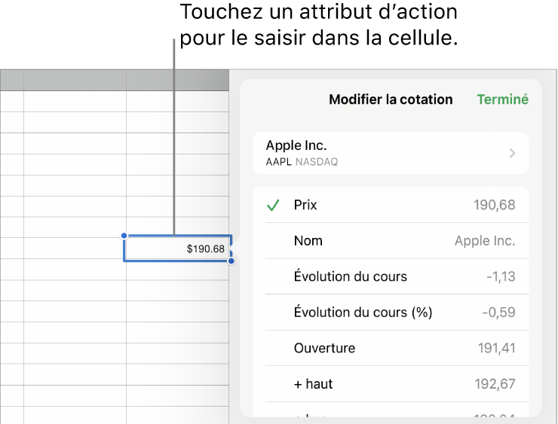This screenshot has height=424, width=558.
Task: Click top-left selection handle of cell
Action: click(x=124, y=236)
